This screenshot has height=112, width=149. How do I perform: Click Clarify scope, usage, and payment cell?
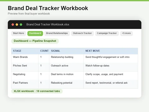(111, 76)
